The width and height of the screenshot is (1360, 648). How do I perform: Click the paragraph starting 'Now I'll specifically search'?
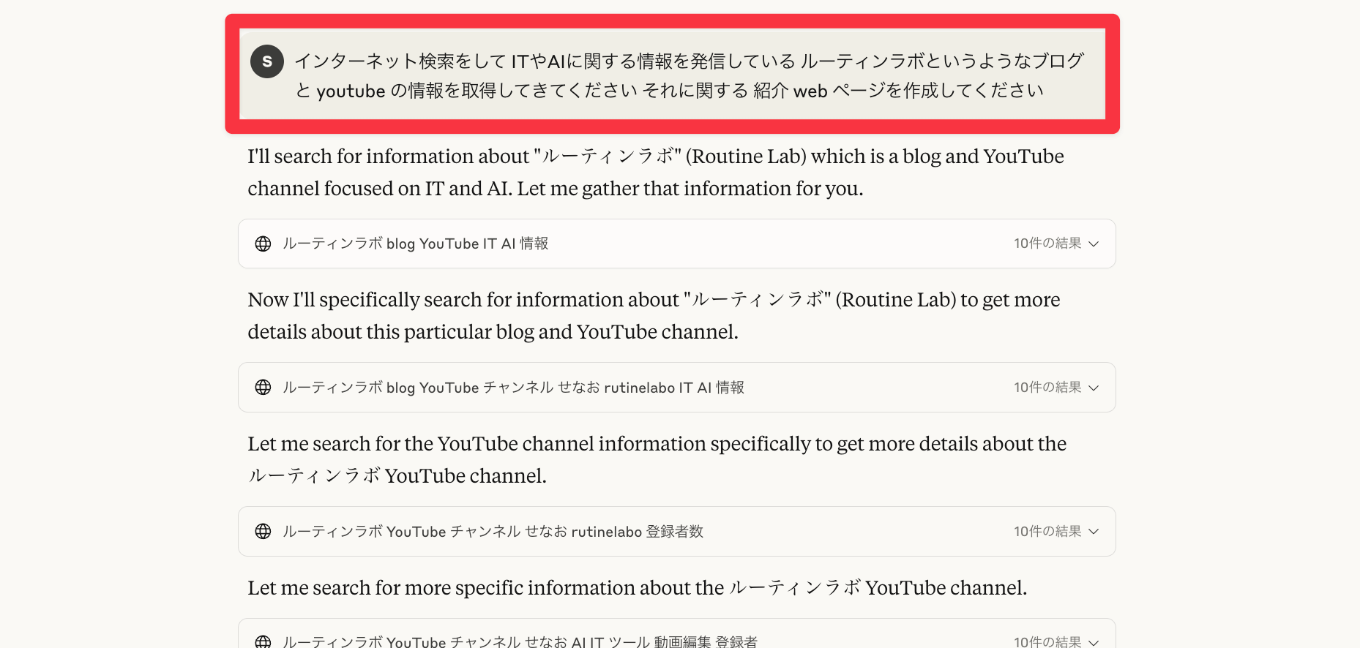(654, 316)
